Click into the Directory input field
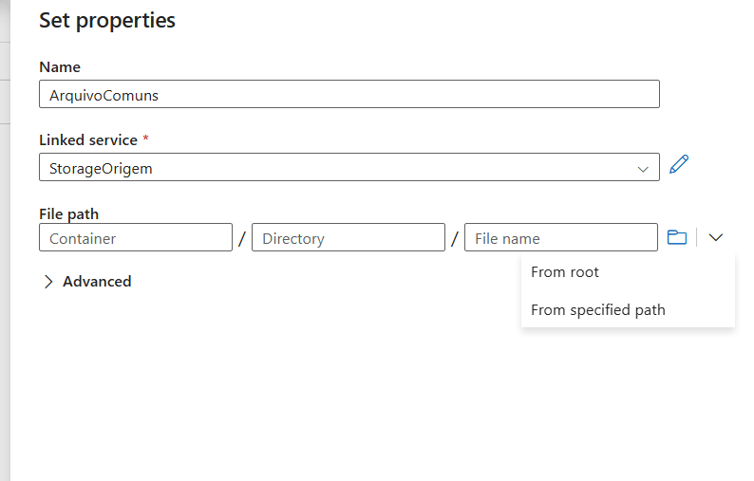 (x=348, y=238)
